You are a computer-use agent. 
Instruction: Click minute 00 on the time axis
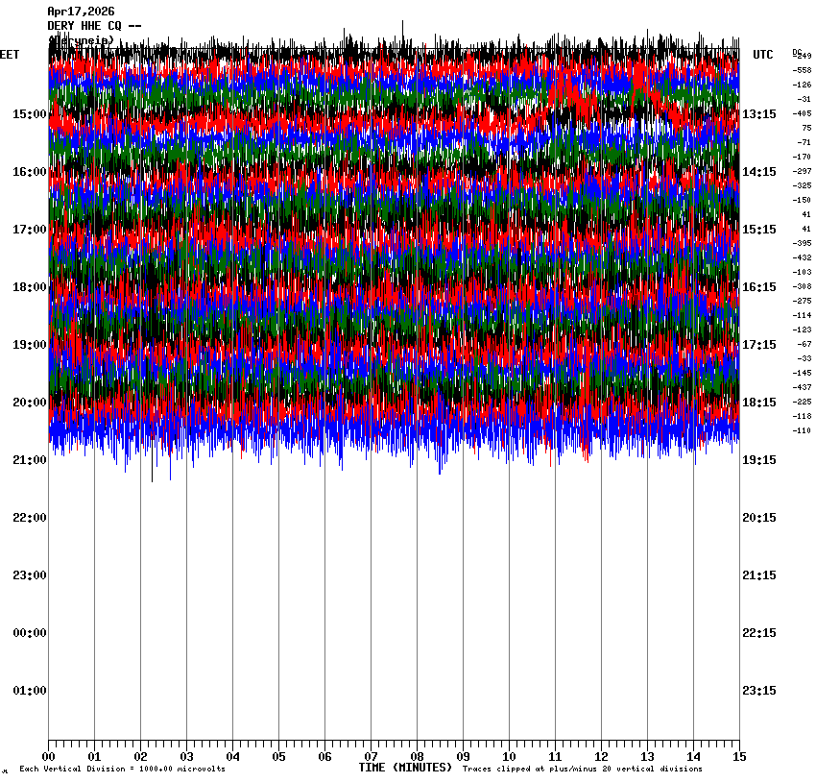point(48,757)
